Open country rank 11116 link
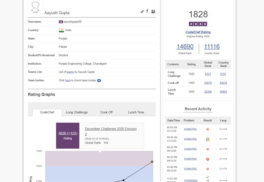 point(212,46)
